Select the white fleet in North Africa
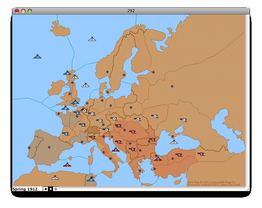 pyautogui.click(x=55, y=177)
